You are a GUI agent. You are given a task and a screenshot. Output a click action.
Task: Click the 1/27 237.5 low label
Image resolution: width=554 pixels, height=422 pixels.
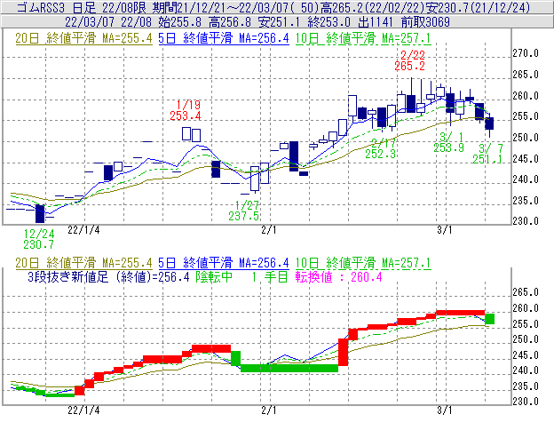244,211
